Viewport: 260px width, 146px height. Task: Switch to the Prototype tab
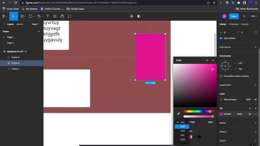[234, 24]
